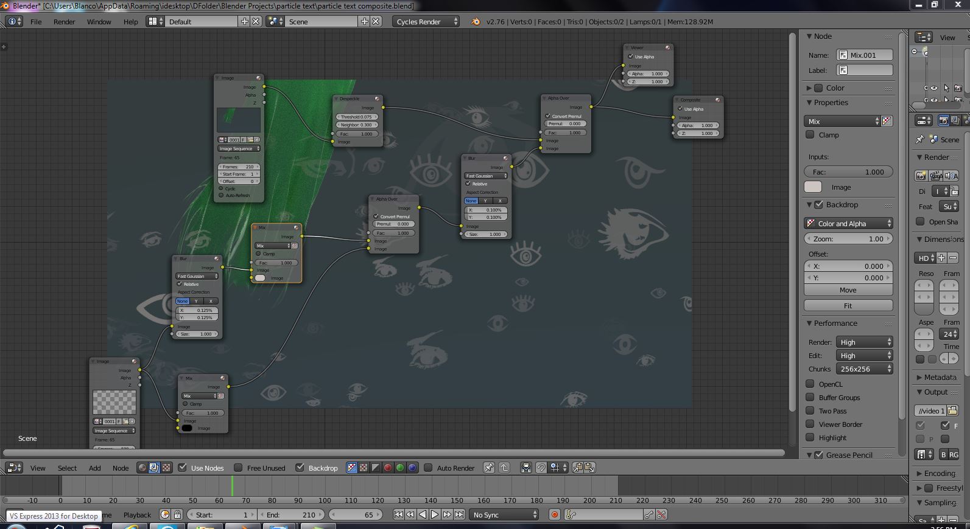The width and height of the screenshot is (970, 529).
Task: Click the pin node tree icon
Action: click(488, 468)
